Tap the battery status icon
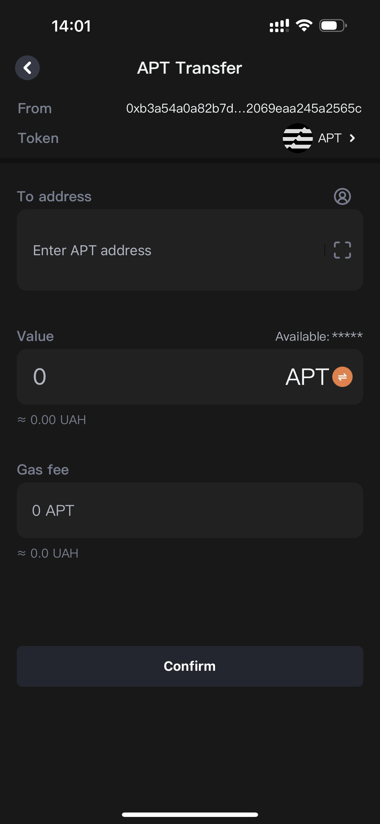Viewport: 380px width, 824px height. (x=333, y=26)
